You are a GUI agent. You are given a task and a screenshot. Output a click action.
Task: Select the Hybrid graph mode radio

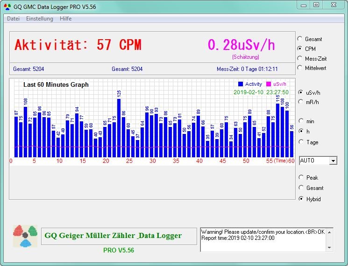[301, 199]
